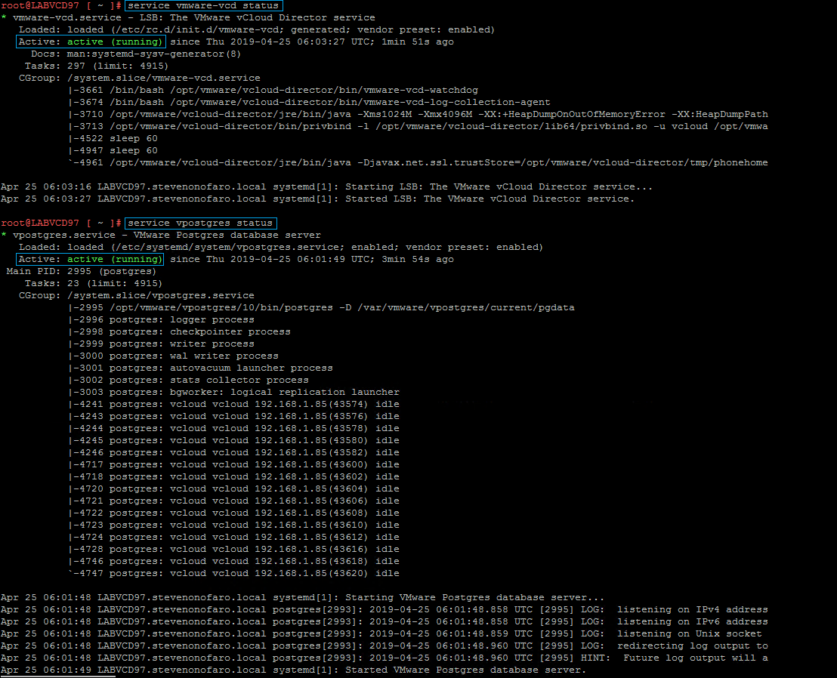
Task: Select the vpostgres 'active (running)' status box
Action: [90, 260]
